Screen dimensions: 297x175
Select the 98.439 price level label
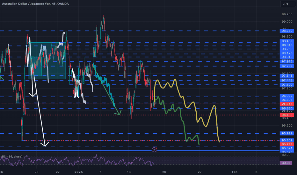[x=287, y=41]
